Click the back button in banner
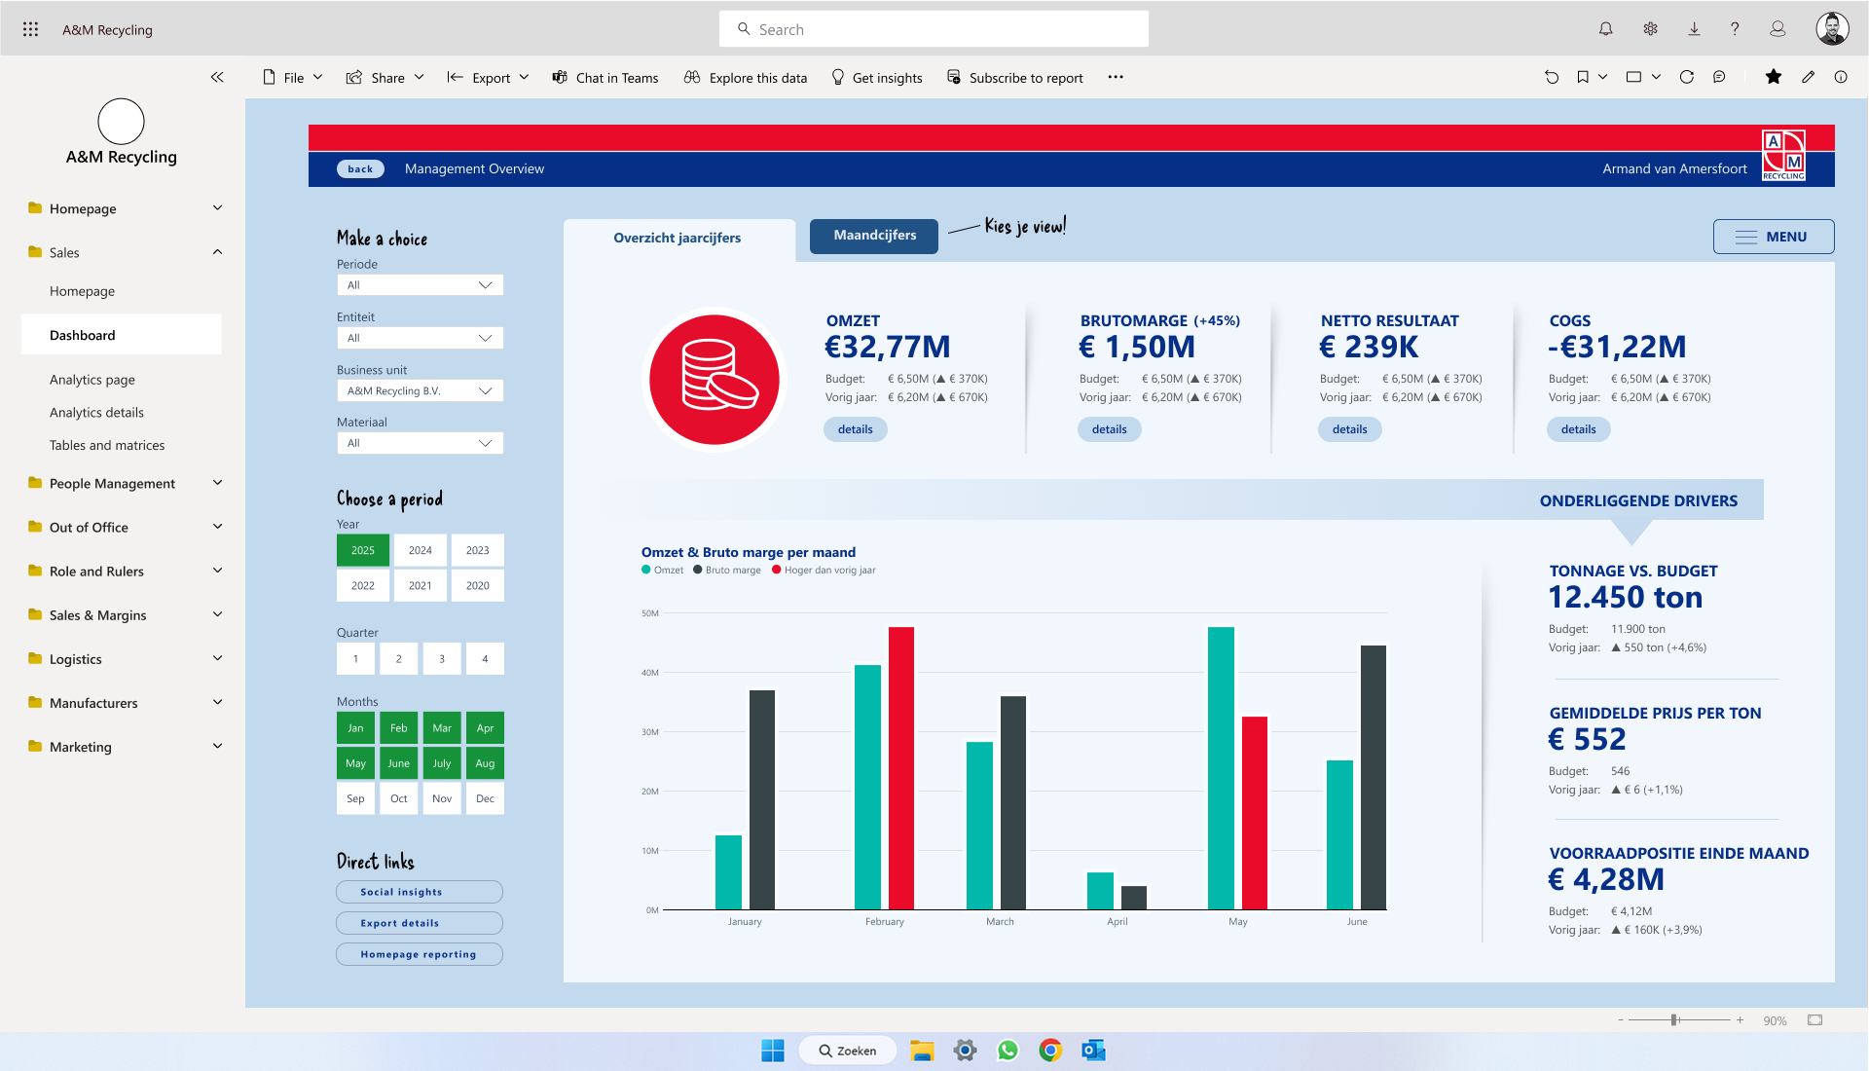Viewport: 1869px width, 1071px height. click(360, 168)
